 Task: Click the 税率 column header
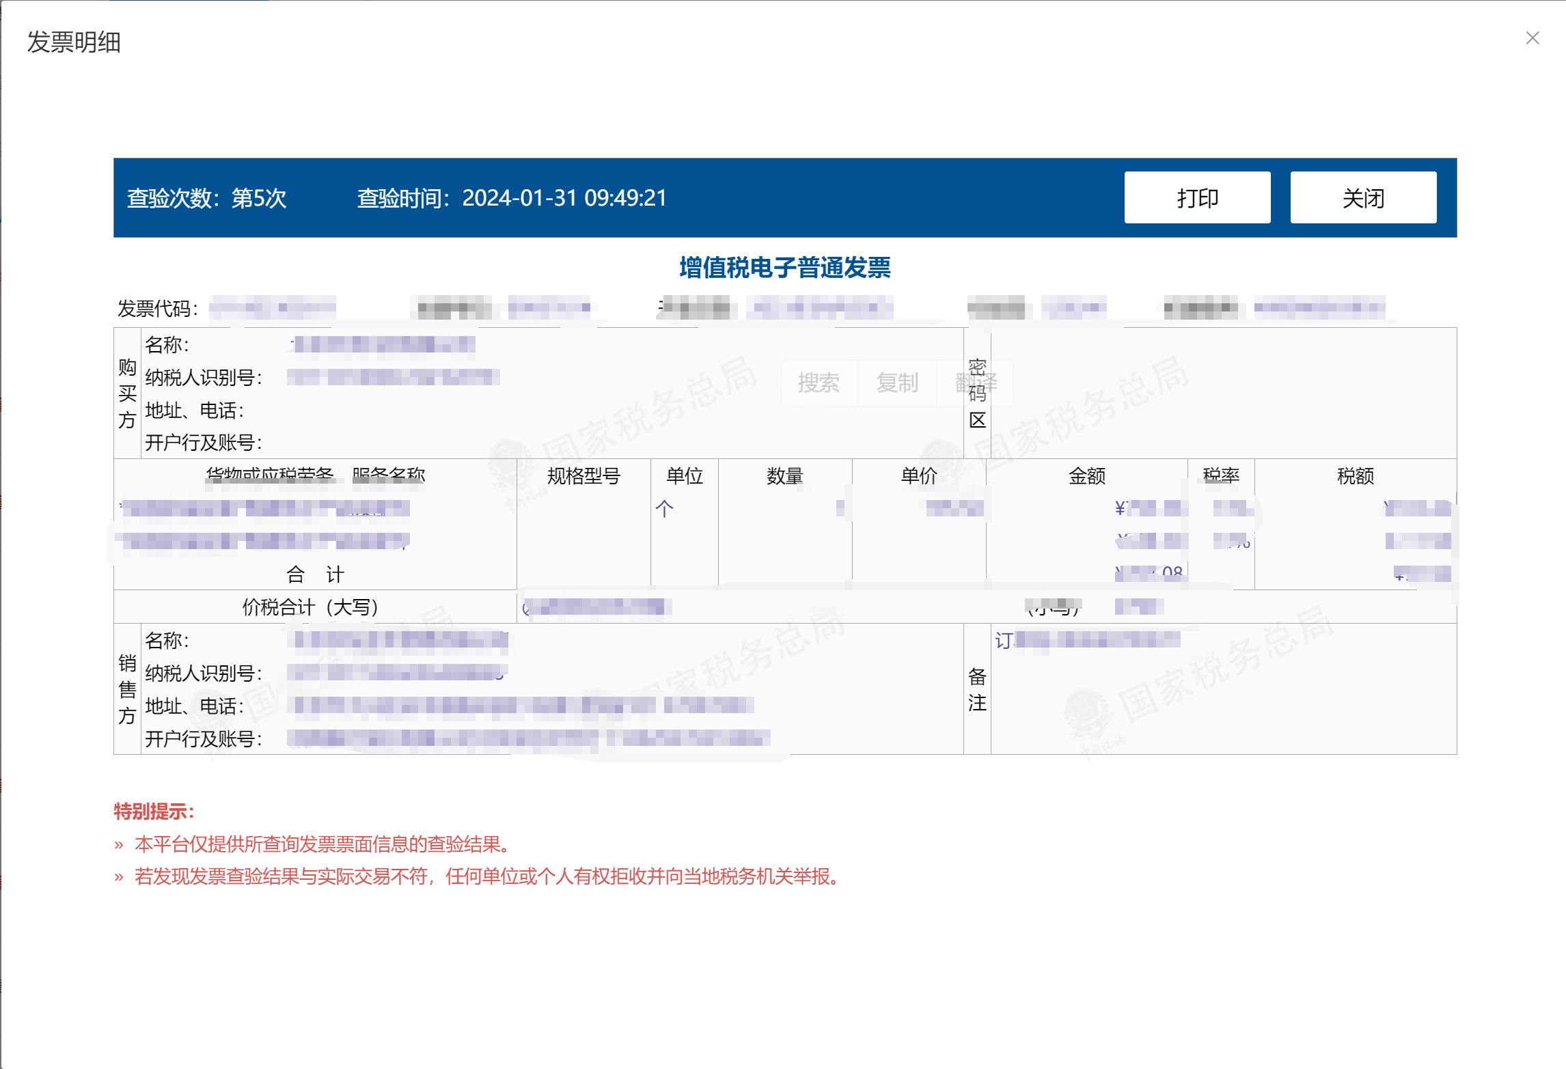[x=1221, y=475]
